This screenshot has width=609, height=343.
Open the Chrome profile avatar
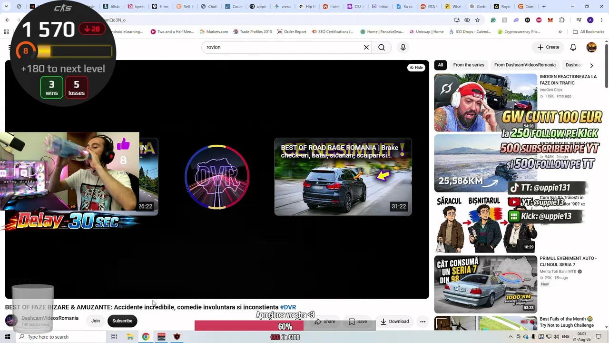pos(590,20)
